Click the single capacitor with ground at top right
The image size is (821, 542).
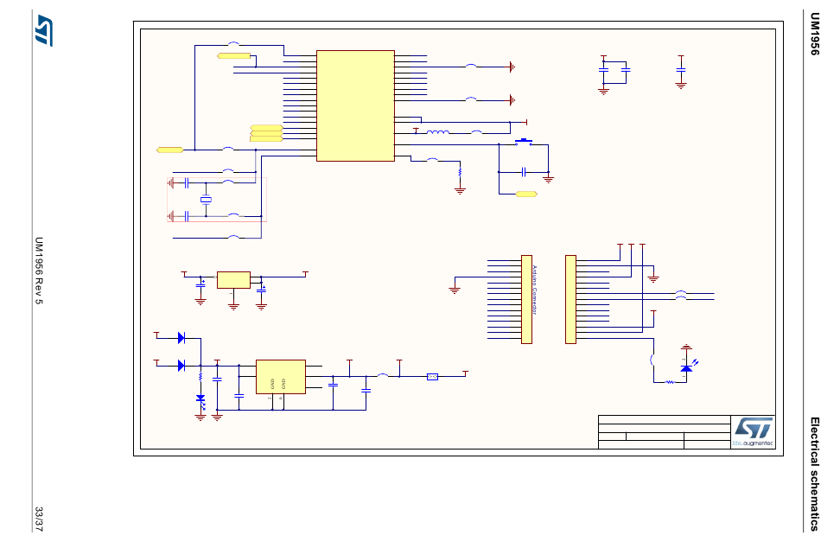click(x=681, y=70)
